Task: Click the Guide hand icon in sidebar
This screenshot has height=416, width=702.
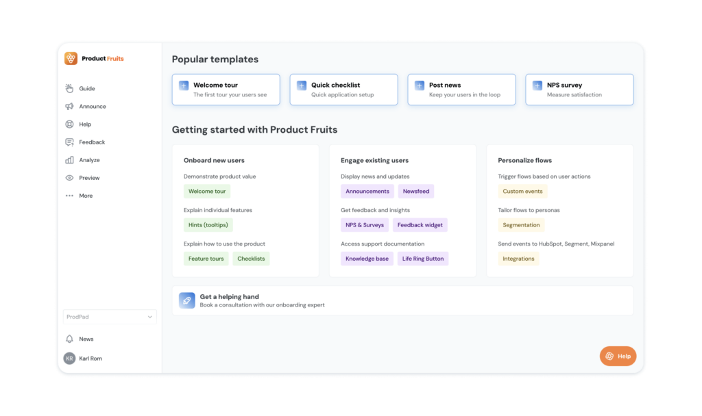Action: pyautogui.click(x=69, y=88)
